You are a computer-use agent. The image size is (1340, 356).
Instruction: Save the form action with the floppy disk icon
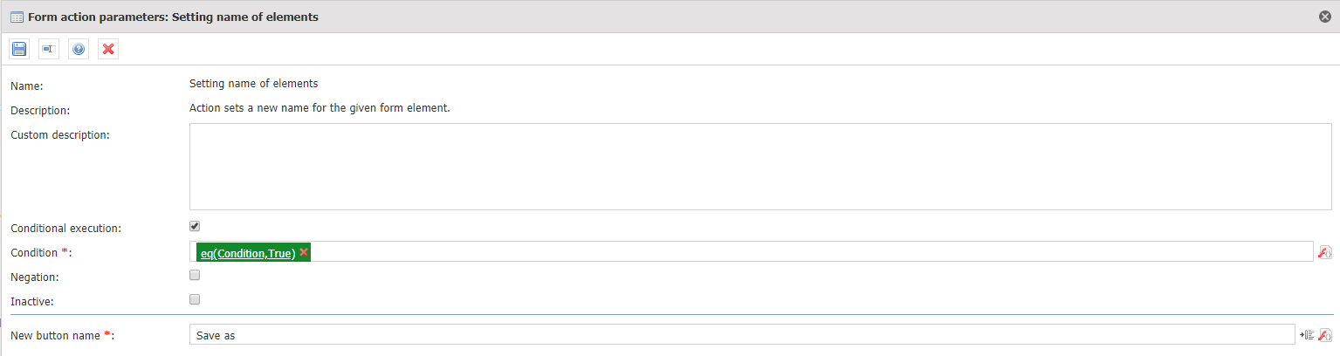[19, 50]
